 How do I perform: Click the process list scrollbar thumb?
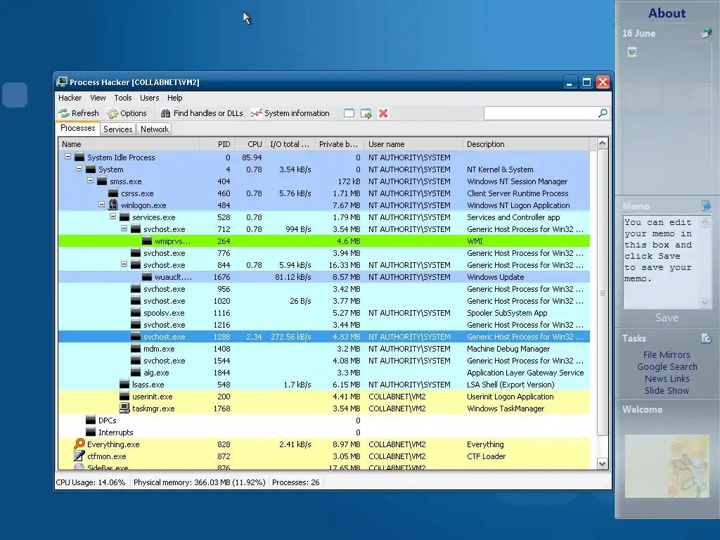tap(602, 292)
